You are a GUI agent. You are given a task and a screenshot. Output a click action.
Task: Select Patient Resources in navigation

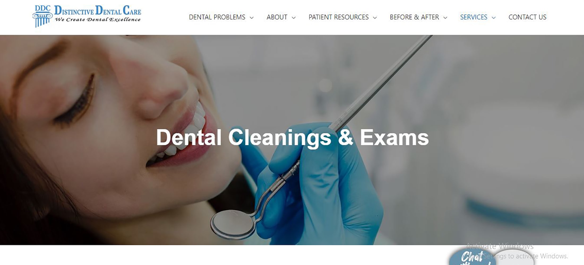coord(338,17)
